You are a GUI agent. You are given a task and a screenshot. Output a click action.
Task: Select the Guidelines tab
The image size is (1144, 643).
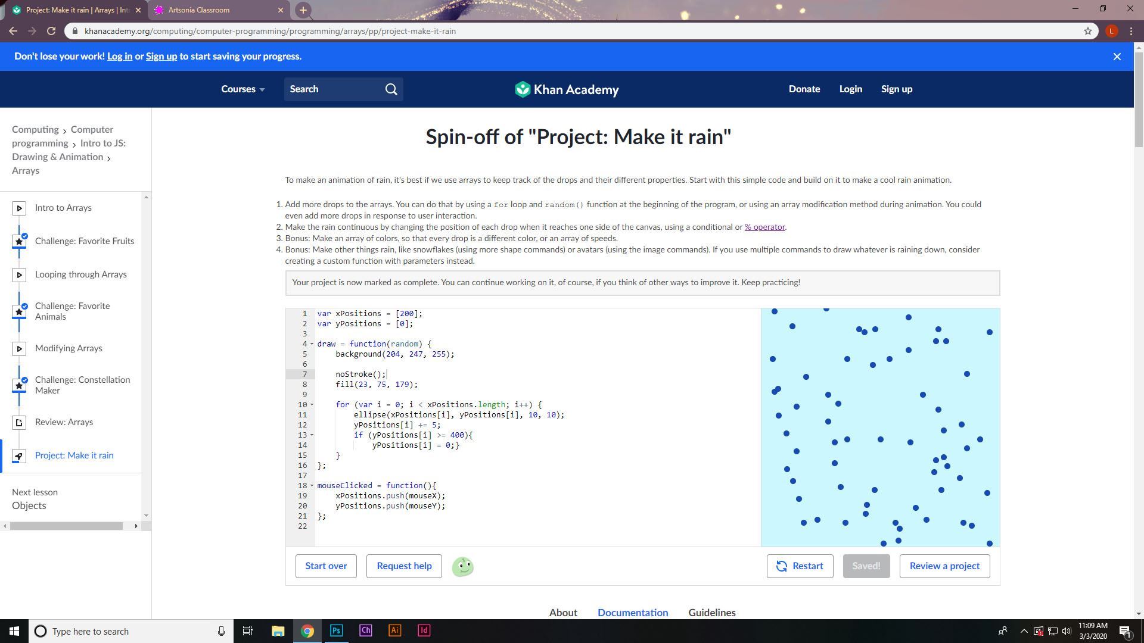point(711,613)
